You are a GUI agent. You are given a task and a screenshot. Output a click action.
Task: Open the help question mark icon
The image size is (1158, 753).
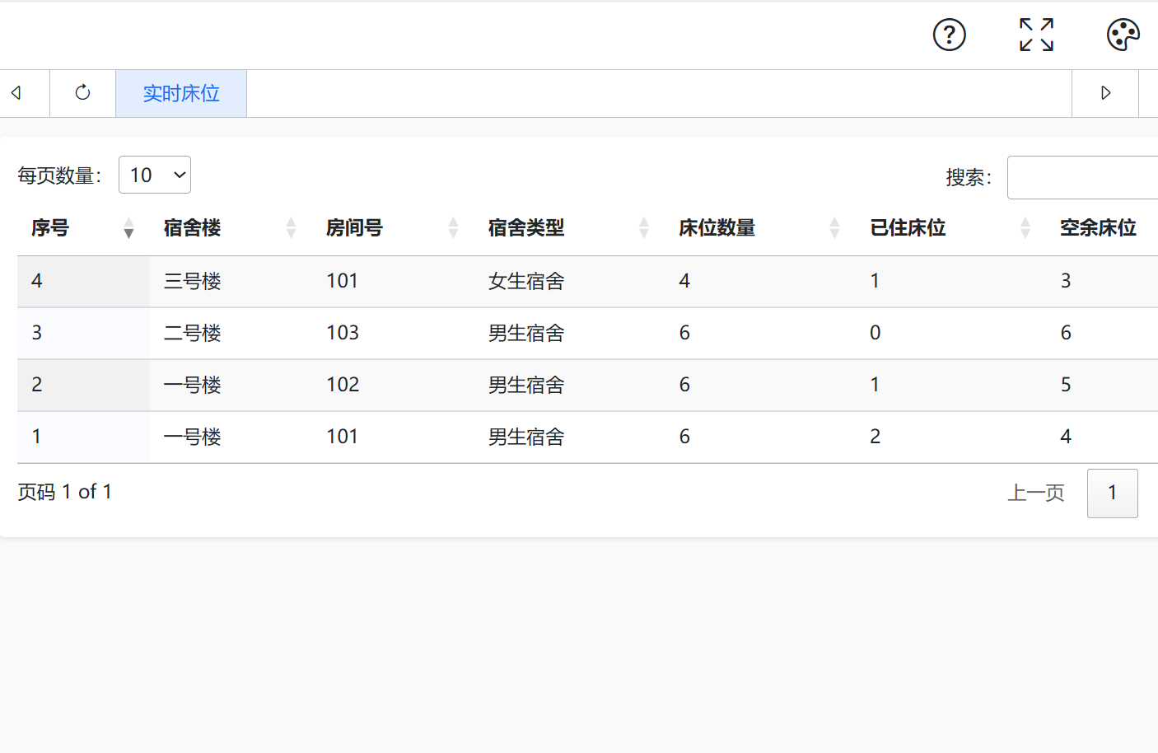(x=949, y=35)
